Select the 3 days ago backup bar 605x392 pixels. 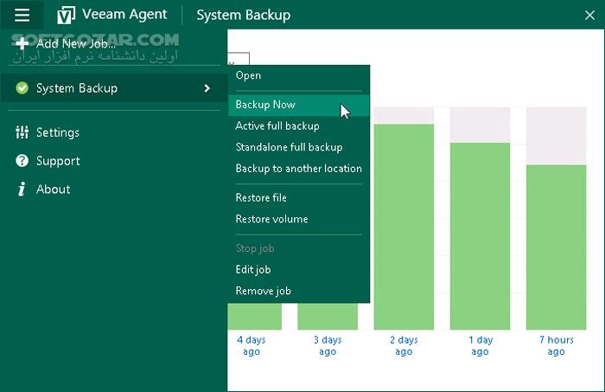328,317
